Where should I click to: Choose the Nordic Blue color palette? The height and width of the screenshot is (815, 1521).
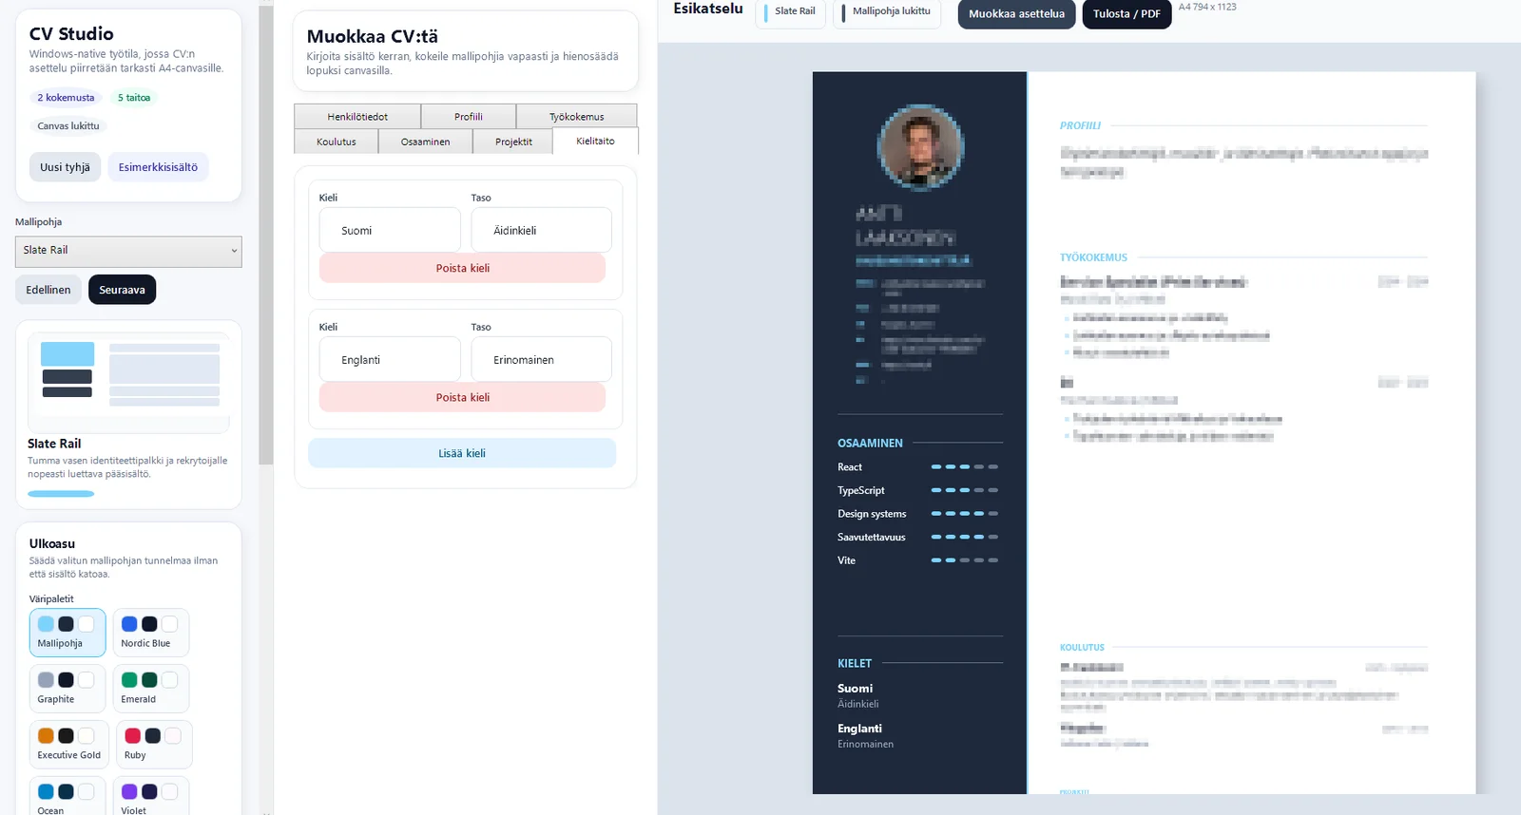[x=151, y=633]
